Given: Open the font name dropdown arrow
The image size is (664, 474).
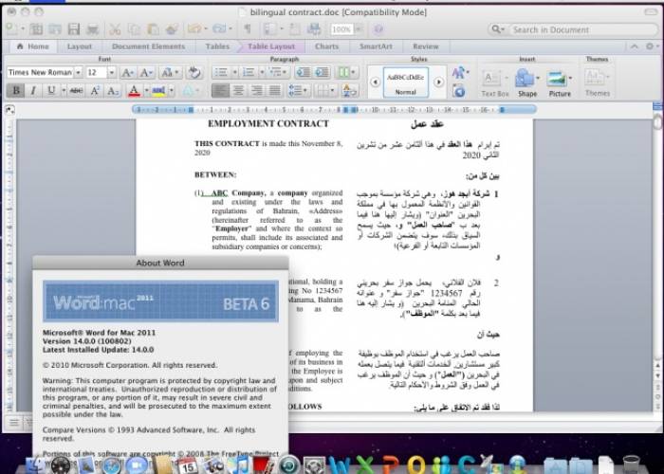Looking at the screenshot, I should [x=78, y=73].
